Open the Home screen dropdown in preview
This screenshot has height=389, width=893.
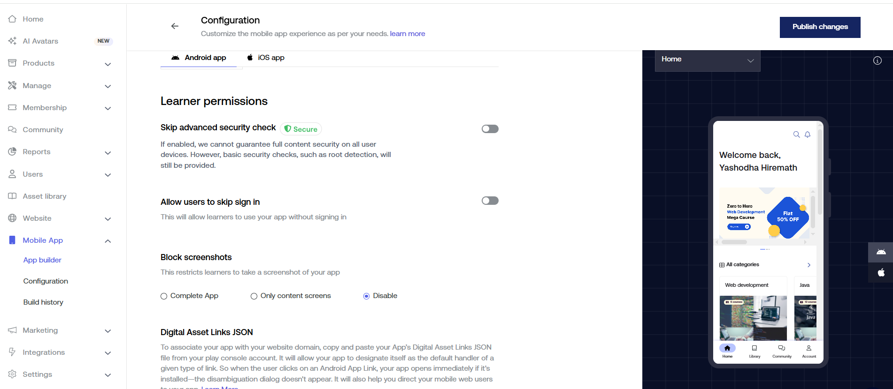[707, 60]
